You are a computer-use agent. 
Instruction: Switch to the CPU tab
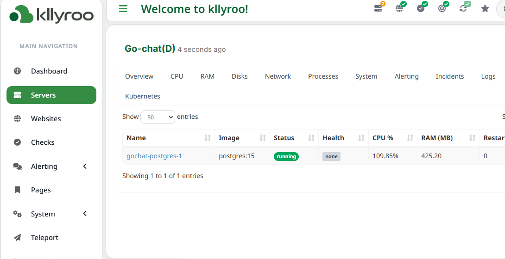177,76
